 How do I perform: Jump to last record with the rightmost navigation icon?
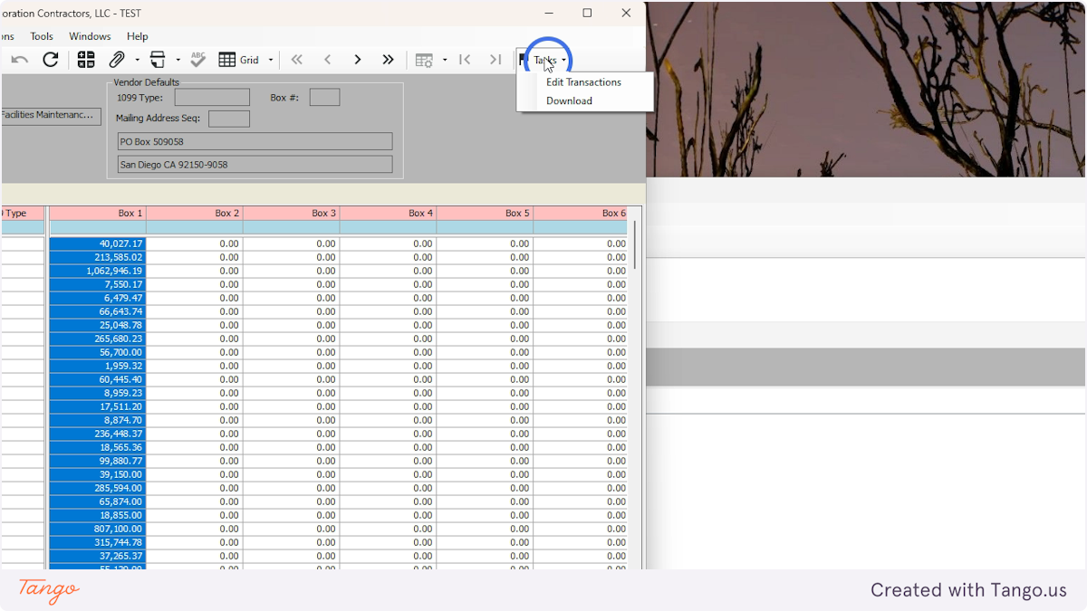[x=495, y=60]
